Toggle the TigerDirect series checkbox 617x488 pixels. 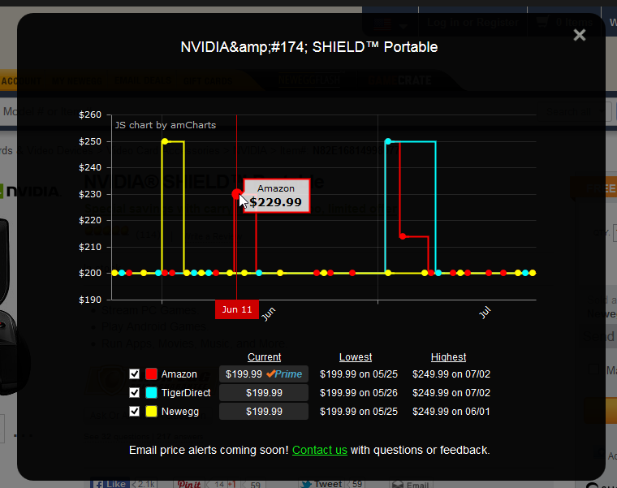pos(134,392)
